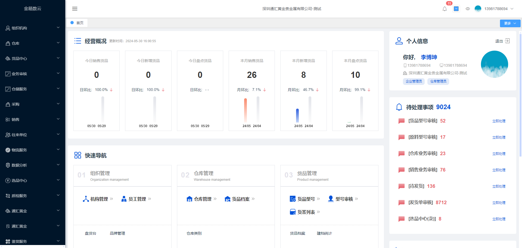
Task: Click the 经营概况 list icon
Action: [x=78, y=41]
